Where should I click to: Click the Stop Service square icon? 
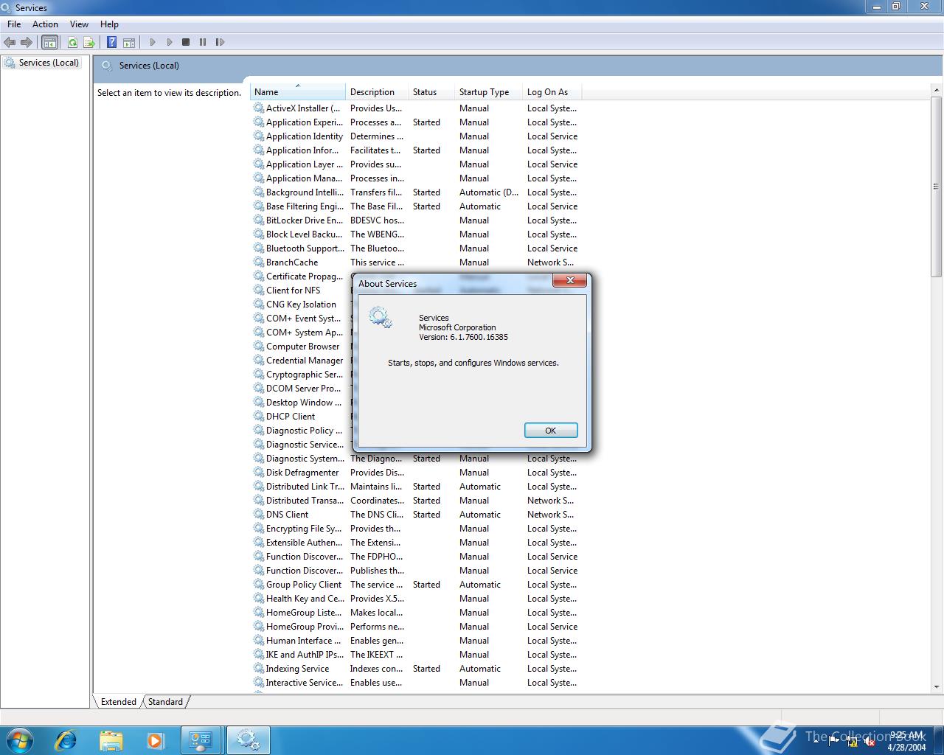[186, 42]
